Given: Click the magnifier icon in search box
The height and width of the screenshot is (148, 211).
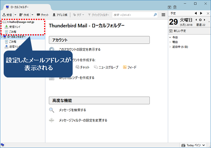Looking at the screenshot, I should click(155, 15).
